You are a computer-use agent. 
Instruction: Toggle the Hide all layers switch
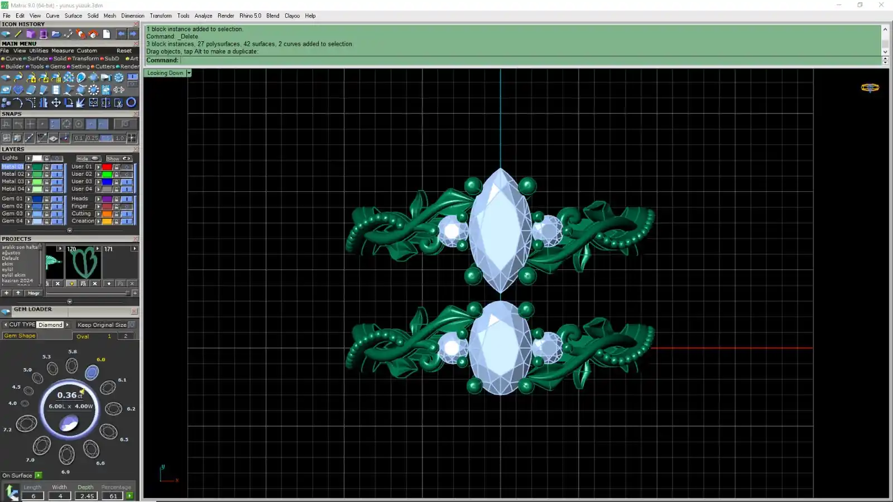pyautogui.click(x=88, y=158)
